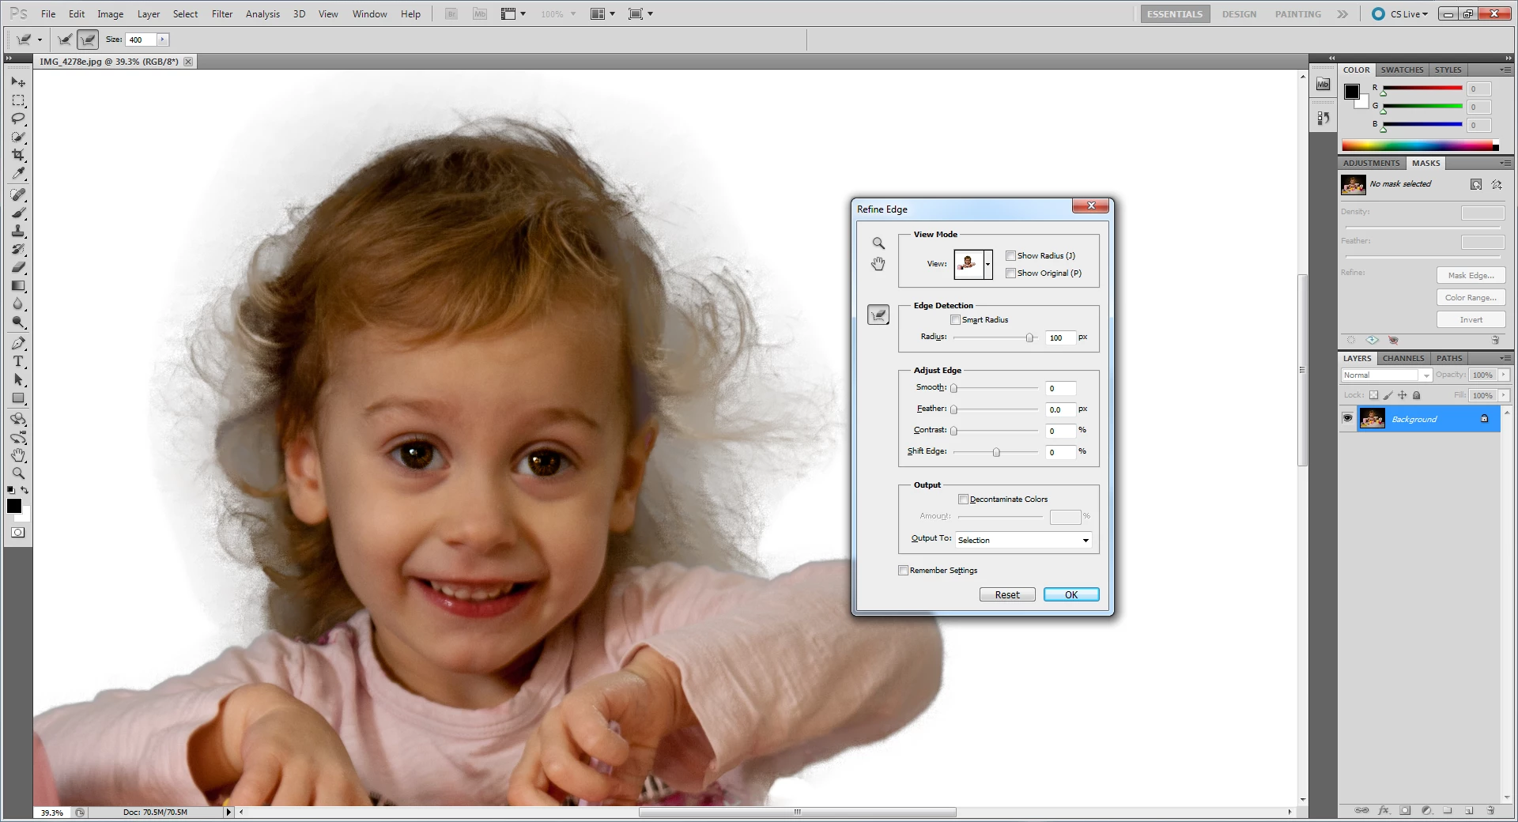The image size is (1518, 822).
Task: Click OK in Refine Edge dialog
Action: point(1071,594)
